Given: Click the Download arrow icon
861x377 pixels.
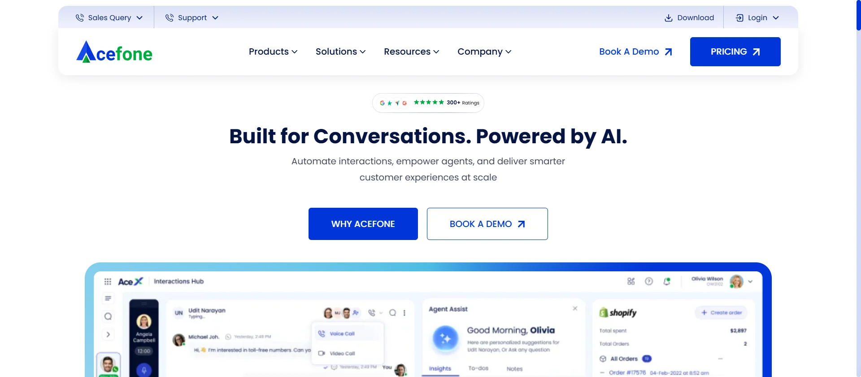Looking at the screenshot, I should pos(668,18).
